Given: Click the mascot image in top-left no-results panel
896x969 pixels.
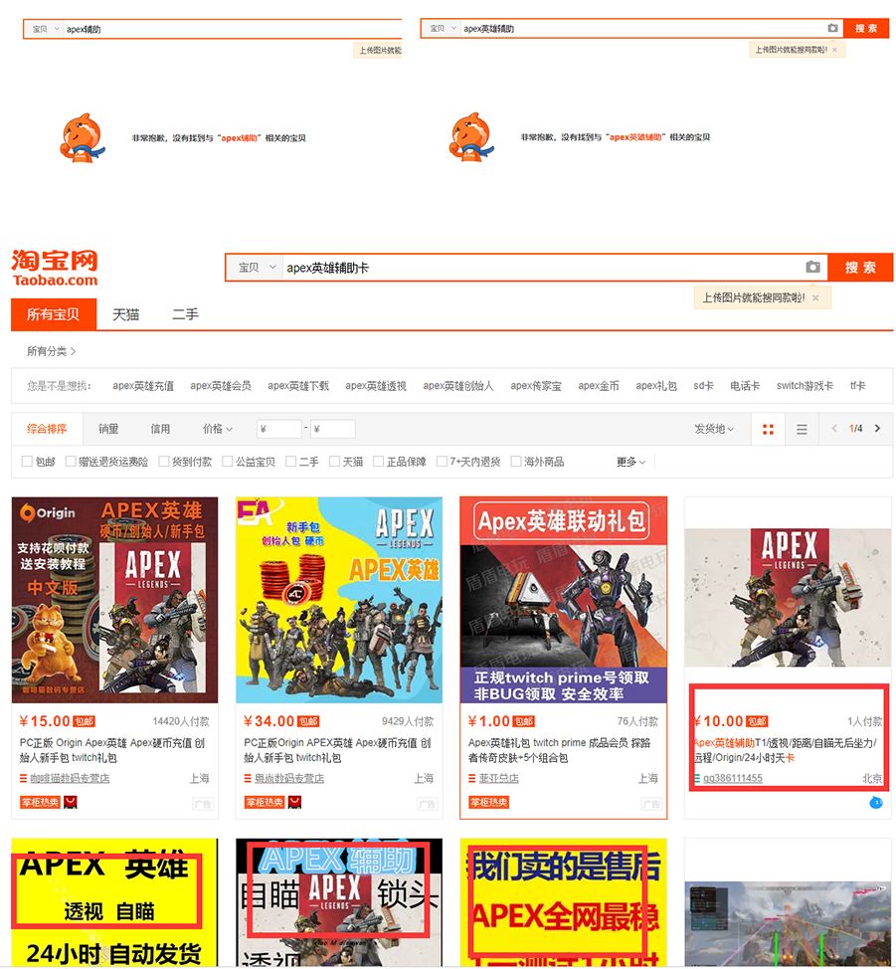Looking at the screenshot, I should tap(83, 137).
